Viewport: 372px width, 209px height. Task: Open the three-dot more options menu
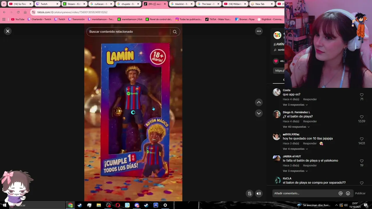[259, 31]
